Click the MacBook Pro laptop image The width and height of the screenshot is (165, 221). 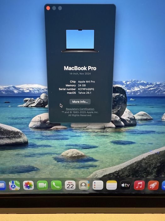pos(80,41)
